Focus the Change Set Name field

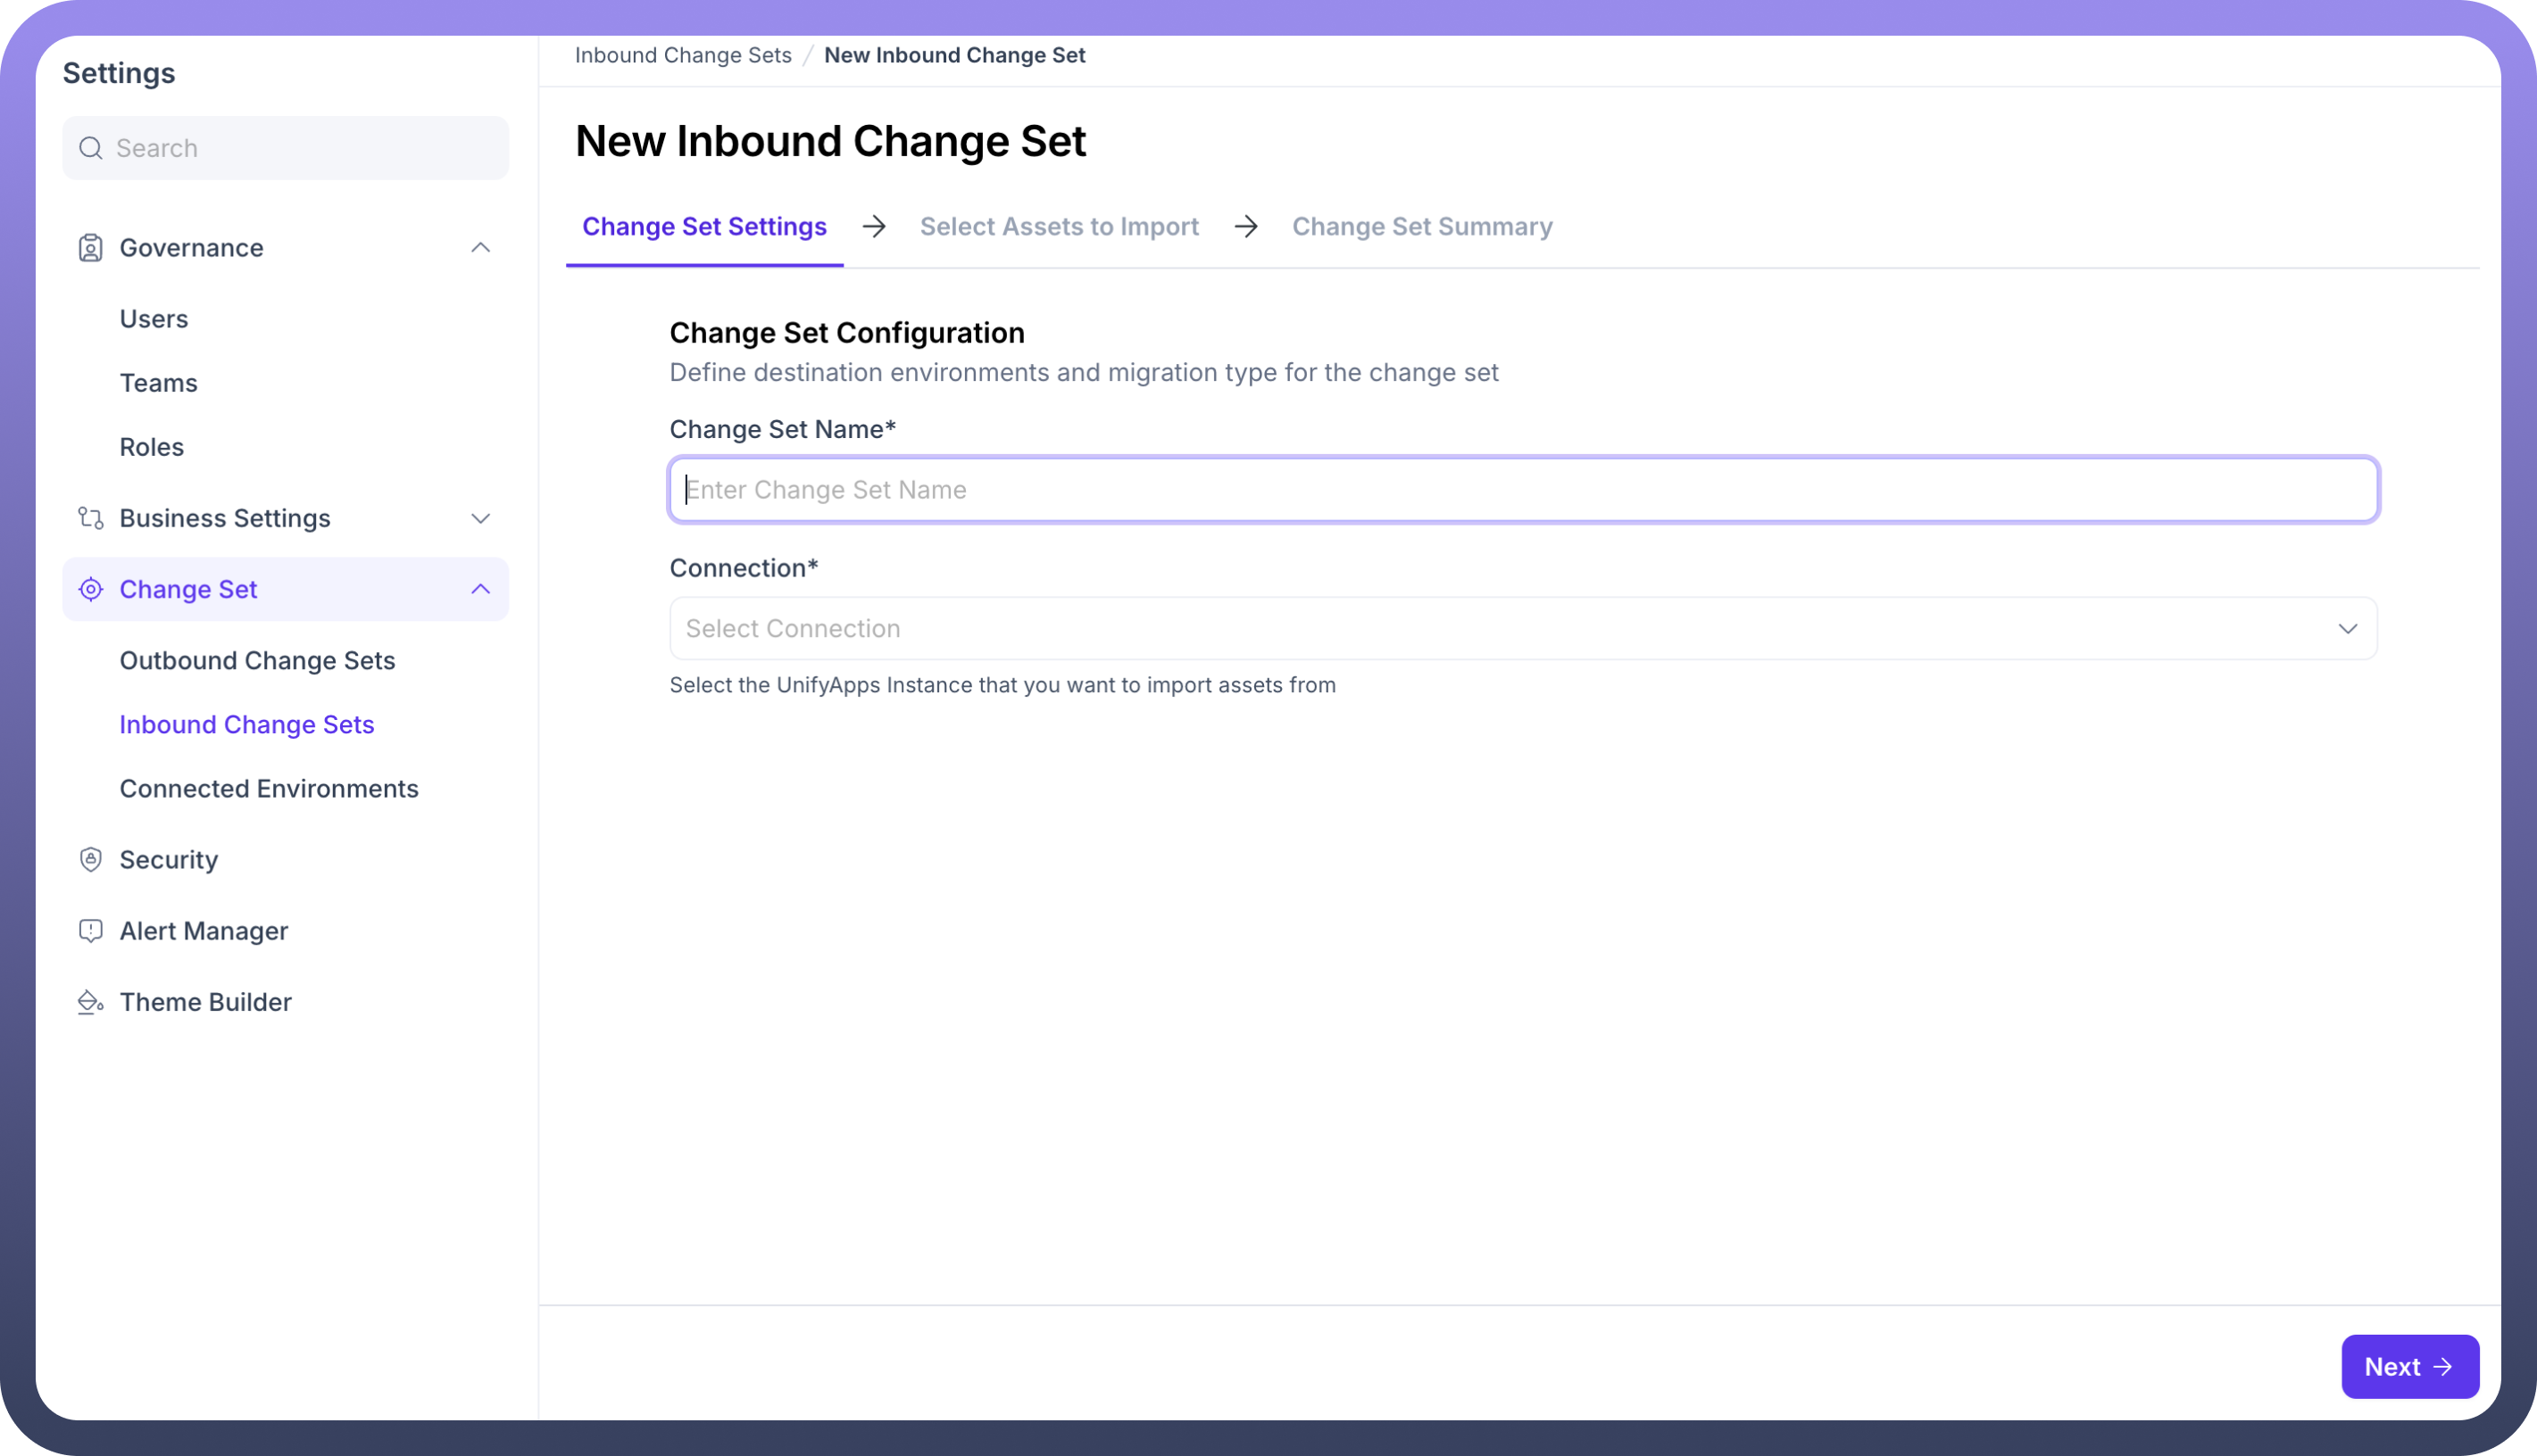(1523, 490)
